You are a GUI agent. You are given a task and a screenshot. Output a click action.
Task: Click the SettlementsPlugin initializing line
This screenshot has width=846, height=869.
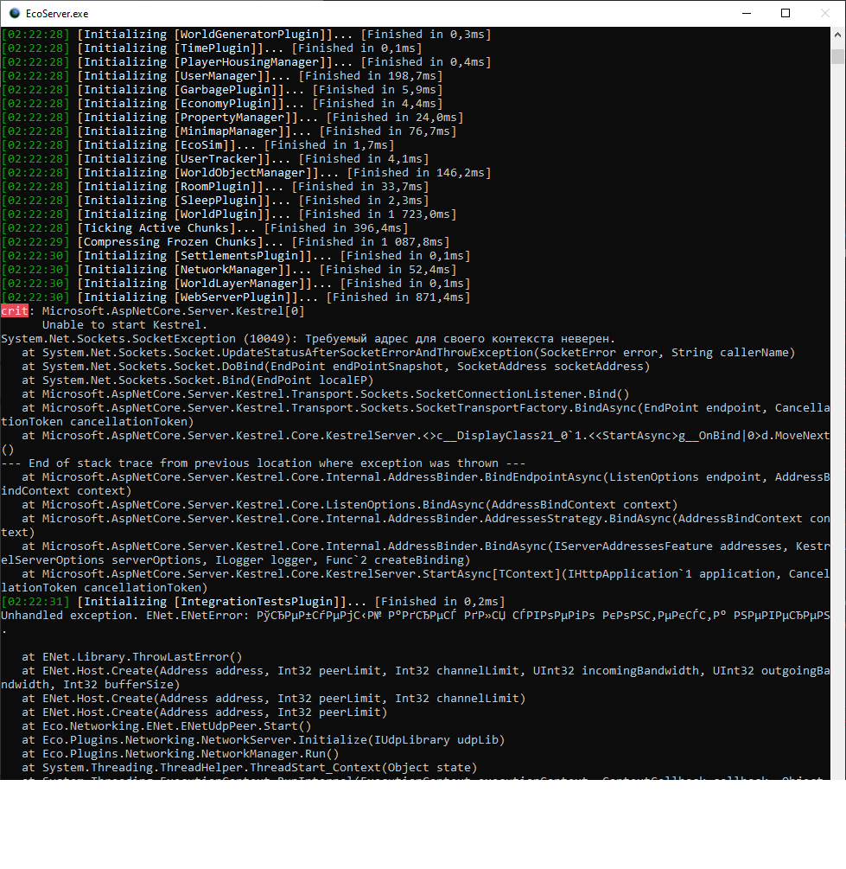(x=235, y=256)
